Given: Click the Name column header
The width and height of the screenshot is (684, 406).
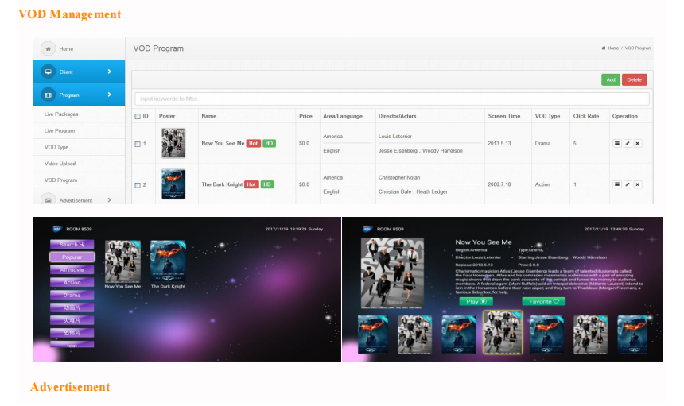Looking at the screenshot, I should (x=209, y=116).
